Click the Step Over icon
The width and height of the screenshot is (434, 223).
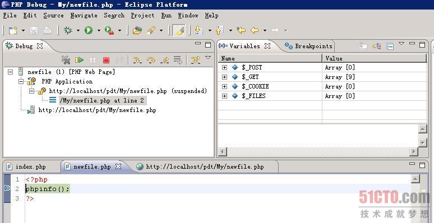pos(151,60)
